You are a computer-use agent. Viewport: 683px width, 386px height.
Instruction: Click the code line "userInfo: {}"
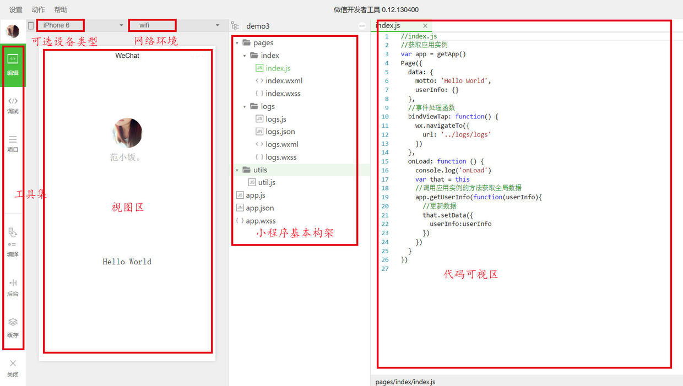[437, 90]
